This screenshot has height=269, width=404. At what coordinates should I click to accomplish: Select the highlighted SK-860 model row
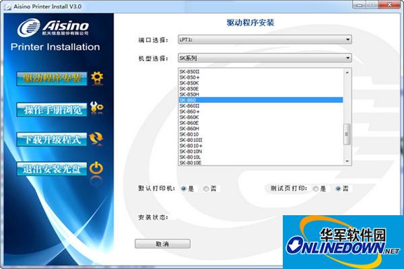click(x=261, y=100)
